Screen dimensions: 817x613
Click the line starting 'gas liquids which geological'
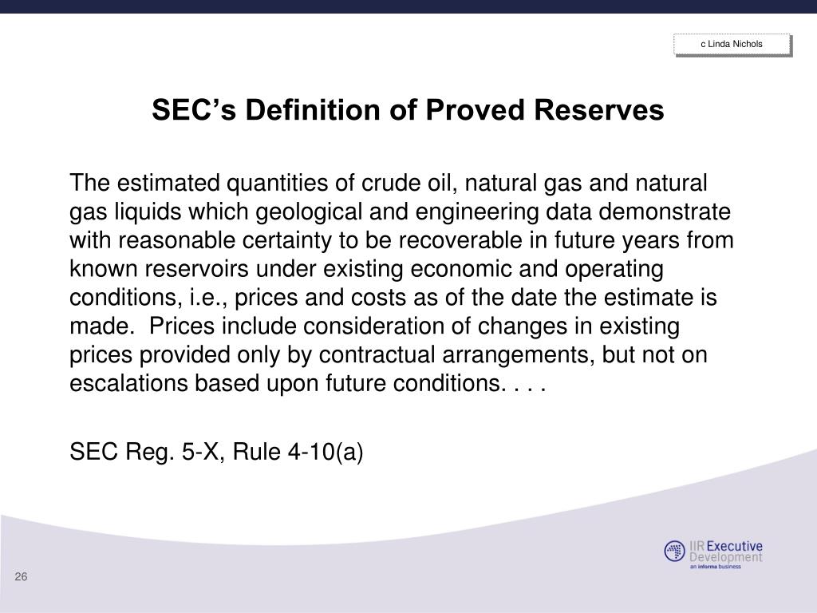point(401,212)
